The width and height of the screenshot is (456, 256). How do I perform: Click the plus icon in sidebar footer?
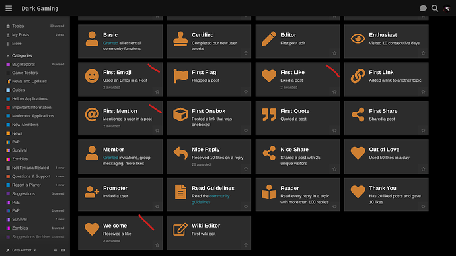[x=56, y=250]
